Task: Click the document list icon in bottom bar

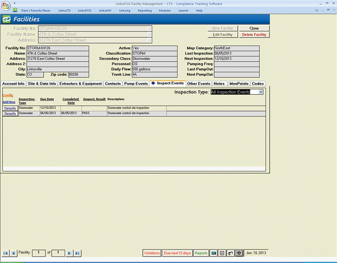Action: pyautogui.click(x=222, y=253)
